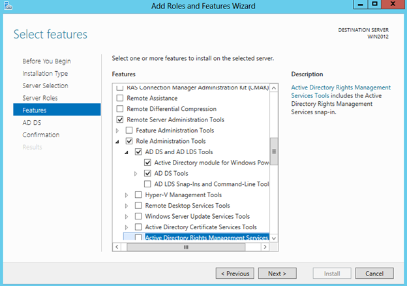
Task: Click the Previous button
Action: coord(235,274)
